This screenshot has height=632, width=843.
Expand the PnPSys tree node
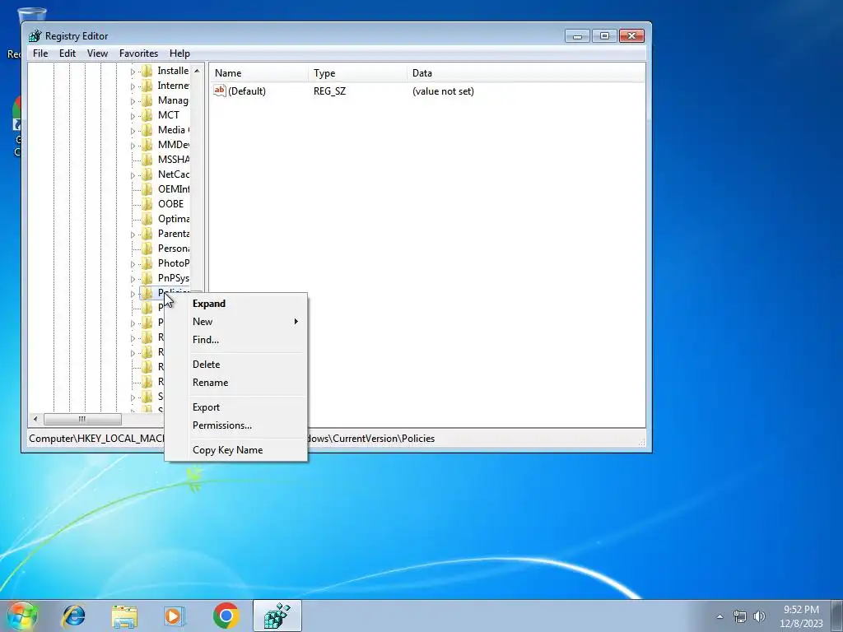[x=133, y=278]
